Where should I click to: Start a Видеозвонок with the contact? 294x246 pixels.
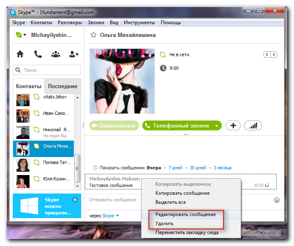coord(113,126)
